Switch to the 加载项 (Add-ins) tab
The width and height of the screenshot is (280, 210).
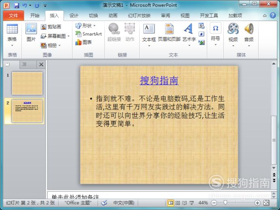[x=235, y=16]
